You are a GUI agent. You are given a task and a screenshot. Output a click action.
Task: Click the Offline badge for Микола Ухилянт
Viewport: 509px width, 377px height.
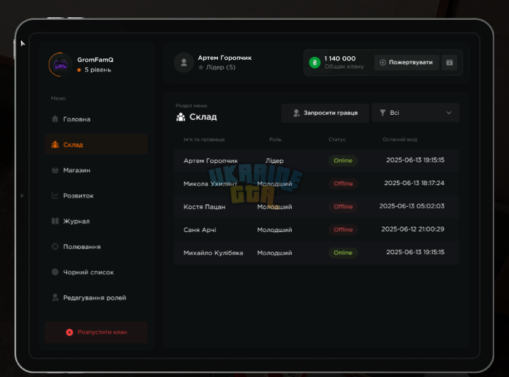(343, 184)
